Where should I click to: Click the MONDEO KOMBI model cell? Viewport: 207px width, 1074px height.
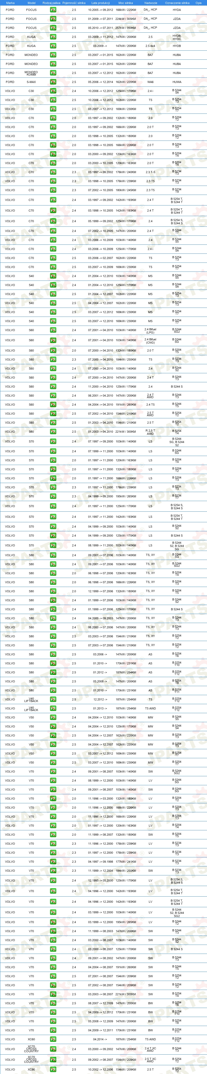31,73
